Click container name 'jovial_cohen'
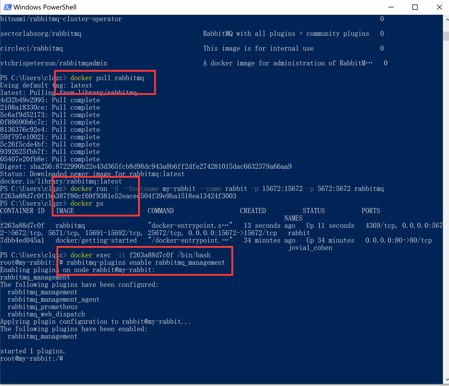Viewport: 449px width, 386px height. click(310, 248)
